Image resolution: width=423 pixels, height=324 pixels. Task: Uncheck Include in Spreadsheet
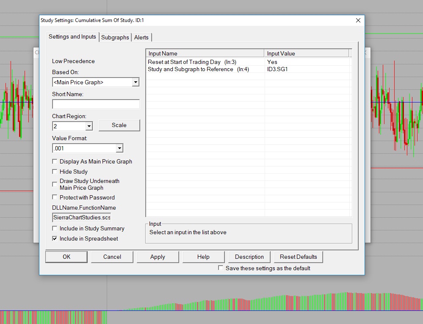[x=55, y=238]
